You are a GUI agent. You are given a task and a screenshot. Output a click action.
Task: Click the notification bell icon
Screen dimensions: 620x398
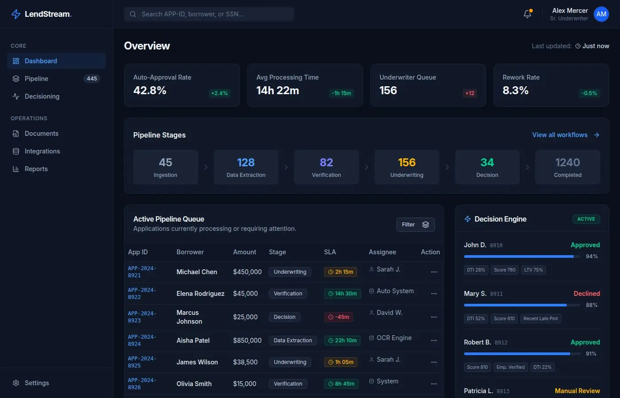(x=527, y=14)
